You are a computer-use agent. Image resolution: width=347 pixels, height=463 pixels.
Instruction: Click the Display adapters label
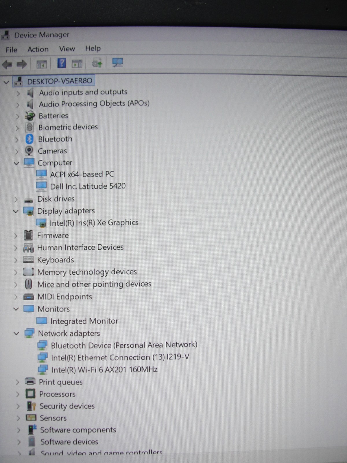66,211
